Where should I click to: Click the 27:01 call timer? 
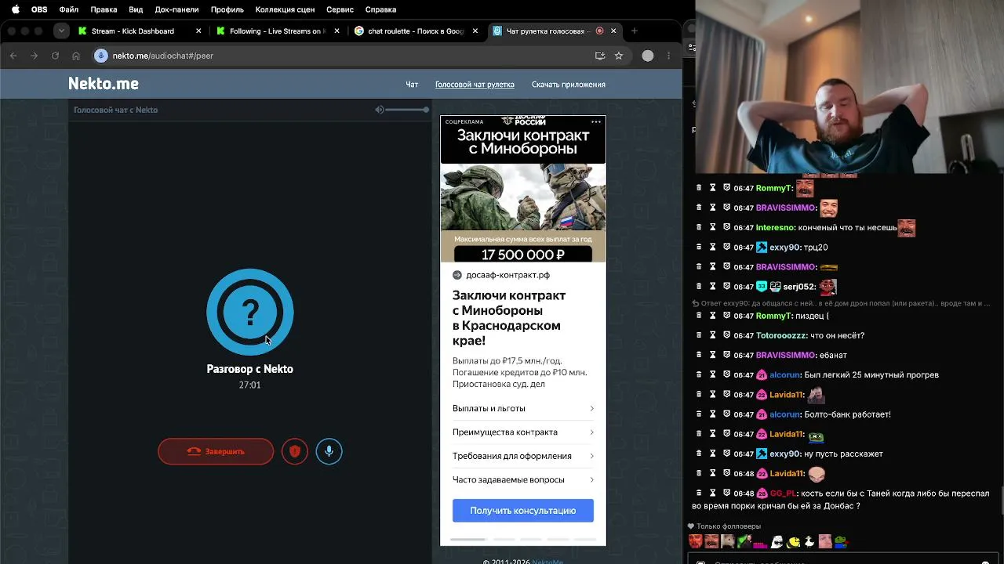tap(249, 385)
